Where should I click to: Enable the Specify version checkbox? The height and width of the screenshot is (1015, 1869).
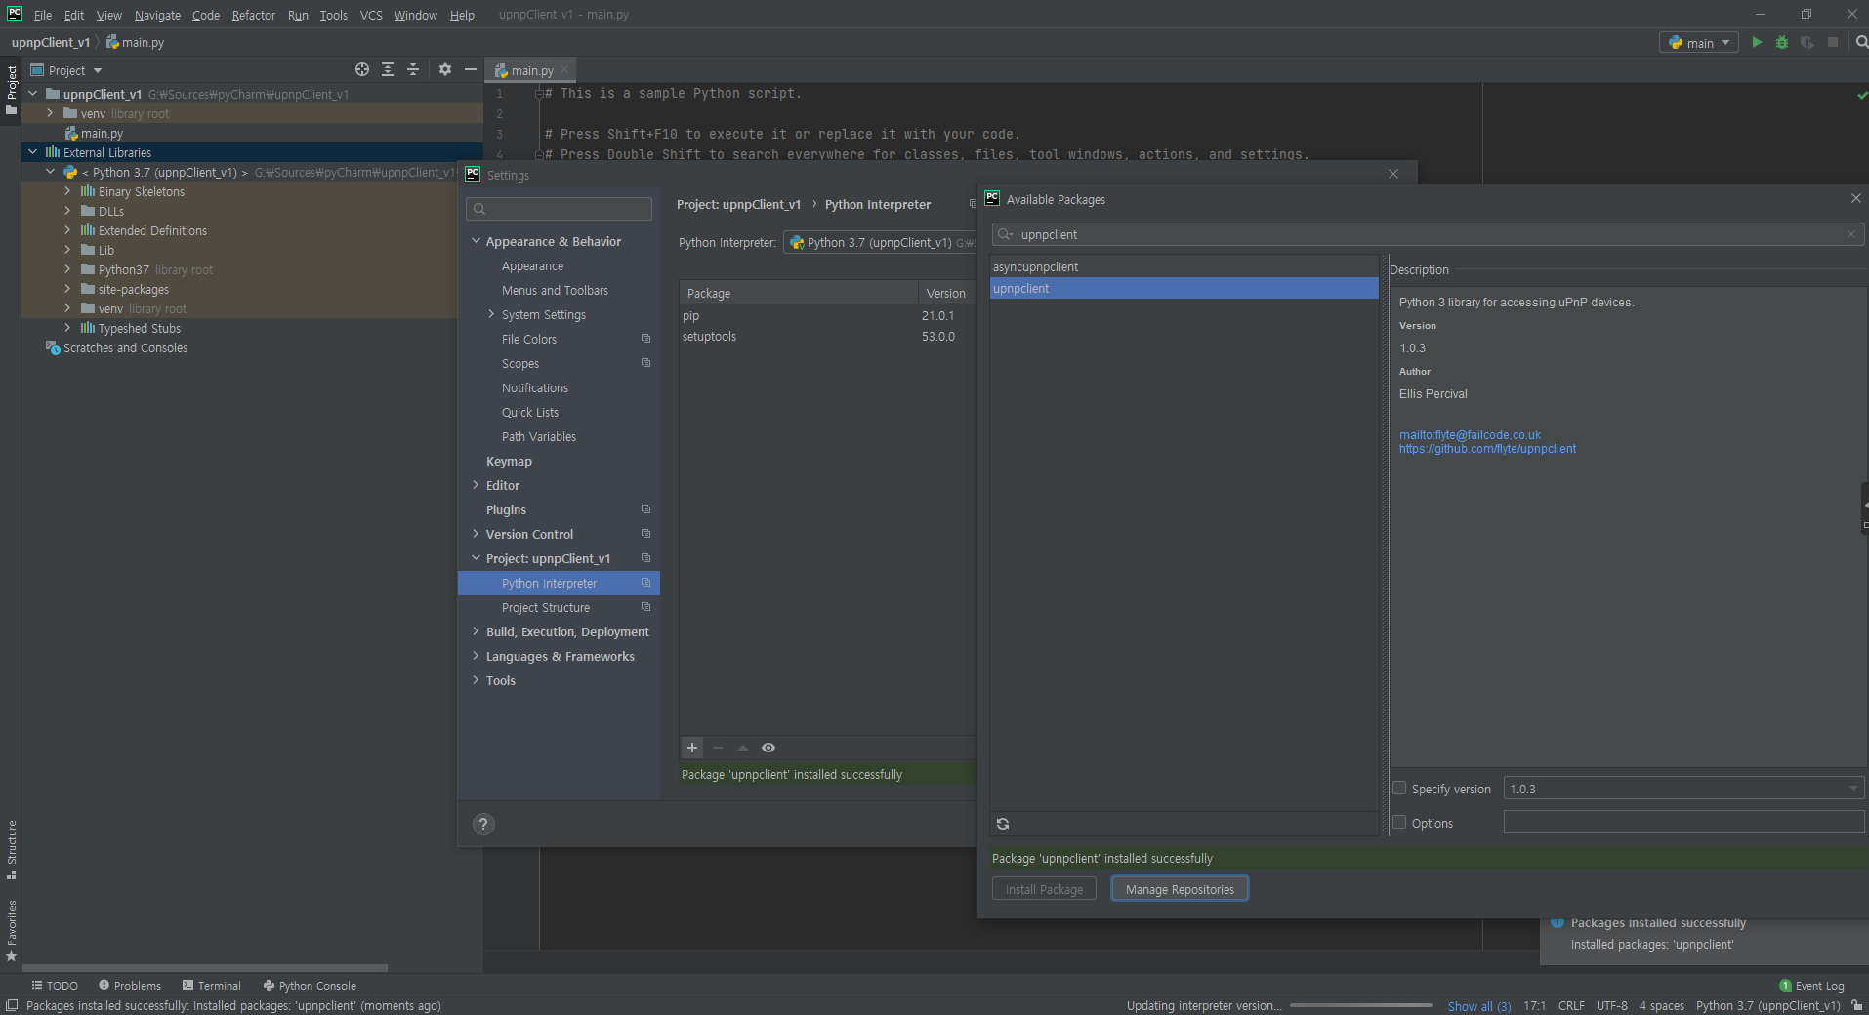[x=1399, y=789]
